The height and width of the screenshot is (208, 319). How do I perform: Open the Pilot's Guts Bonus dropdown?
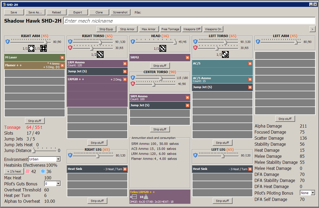coord(52,184)
